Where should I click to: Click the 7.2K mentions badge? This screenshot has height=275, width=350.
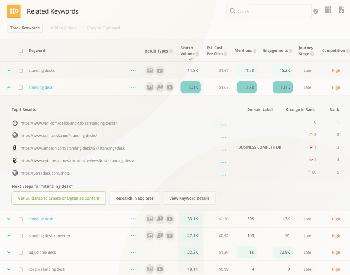tap(247, 87)
